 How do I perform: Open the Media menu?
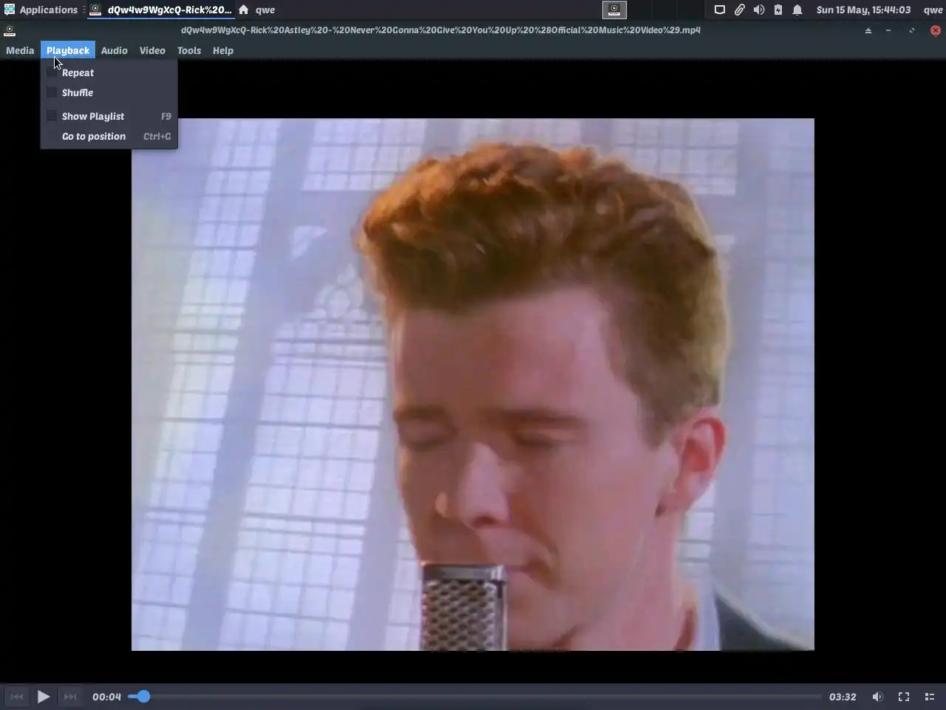(20, 50)
